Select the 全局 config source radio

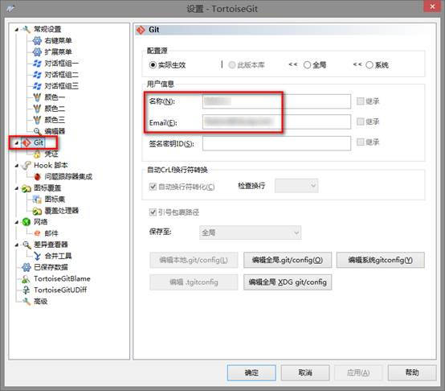tap(307, 65)
